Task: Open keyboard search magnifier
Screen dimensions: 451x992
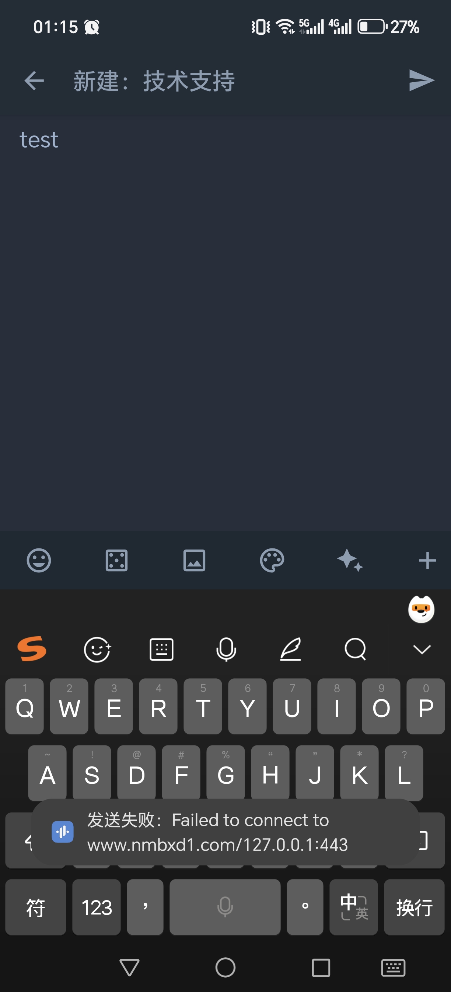Action: [355, 649]
